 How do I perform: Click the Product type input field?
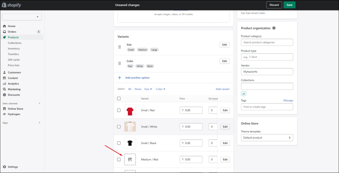(267, 57)
